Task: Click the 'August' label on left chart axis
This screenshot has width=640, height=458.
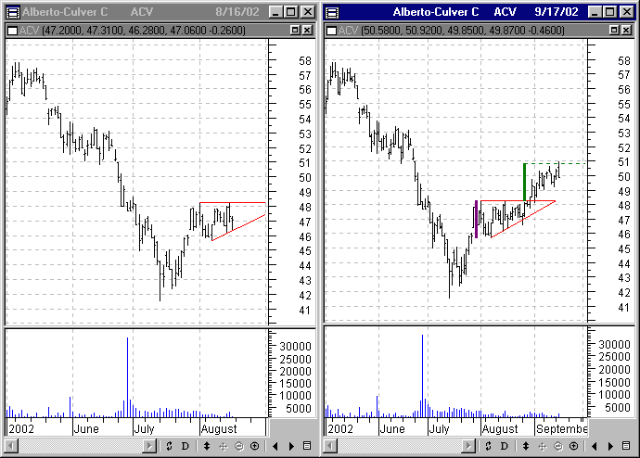Action: 219,429
